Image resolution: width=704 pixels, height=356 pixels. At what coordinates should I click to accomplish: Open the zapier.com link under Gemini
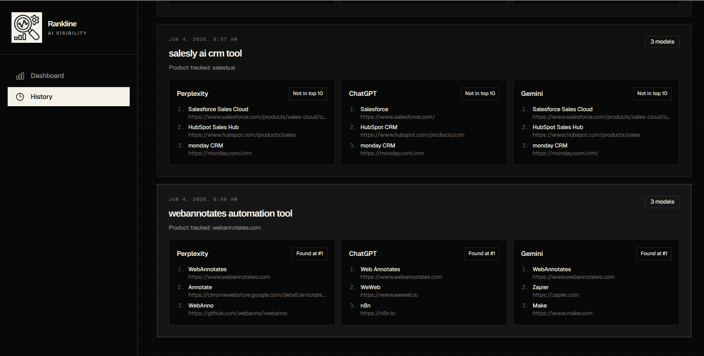pos(556,295)
